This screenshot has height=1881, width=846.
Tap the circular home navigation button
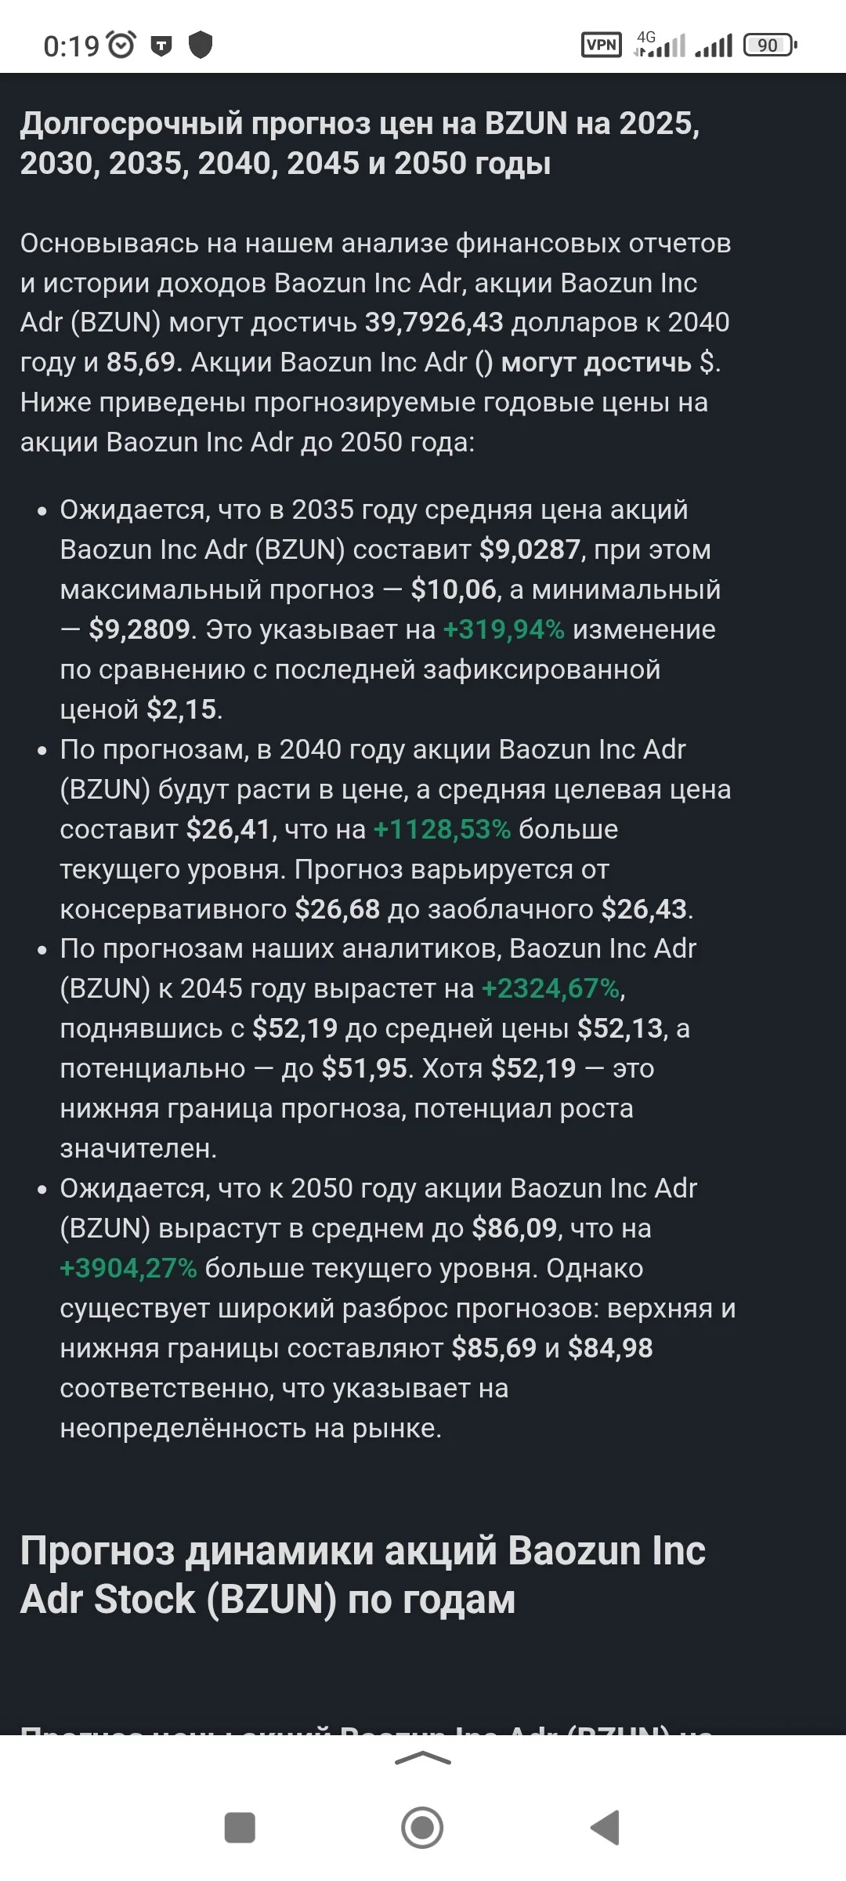click(422, 1827)
